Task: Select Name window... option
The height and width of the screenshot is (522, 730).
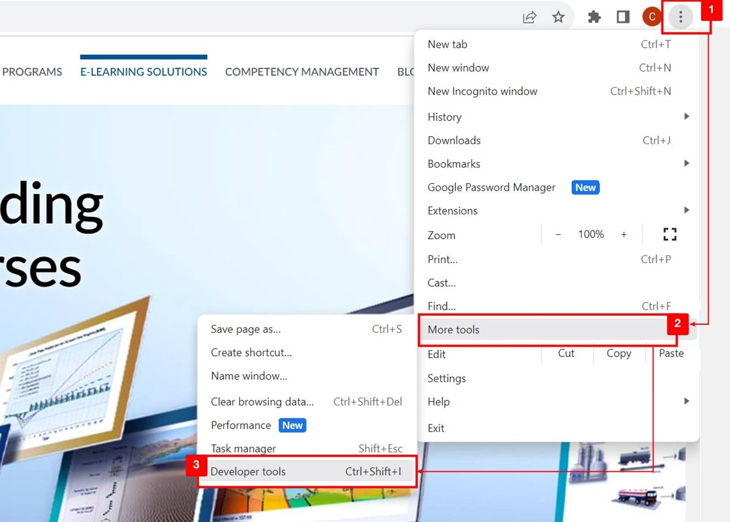Action: click(307, 376)
